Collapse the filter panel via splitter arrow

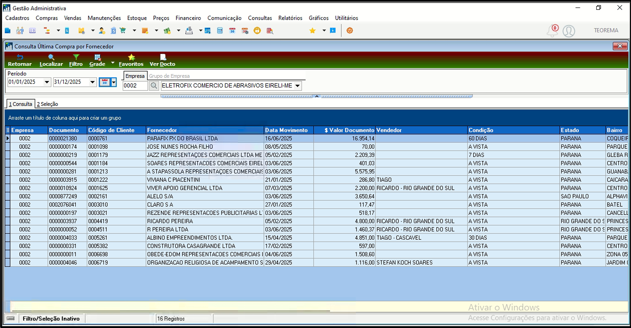pyautogui.click(x=316, y=96)
